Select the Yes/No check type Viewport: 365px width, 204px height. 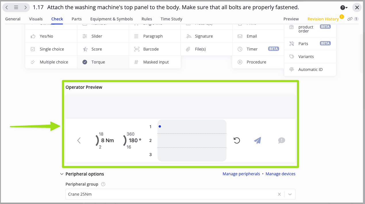point(46,36)
